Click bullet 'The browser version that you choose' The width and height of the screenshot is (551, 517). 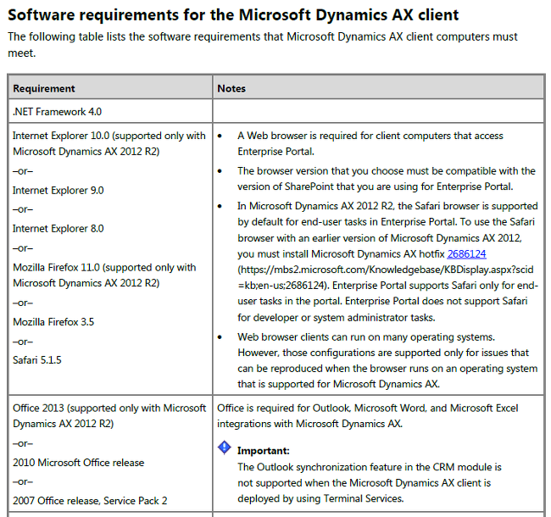point(387,179)
